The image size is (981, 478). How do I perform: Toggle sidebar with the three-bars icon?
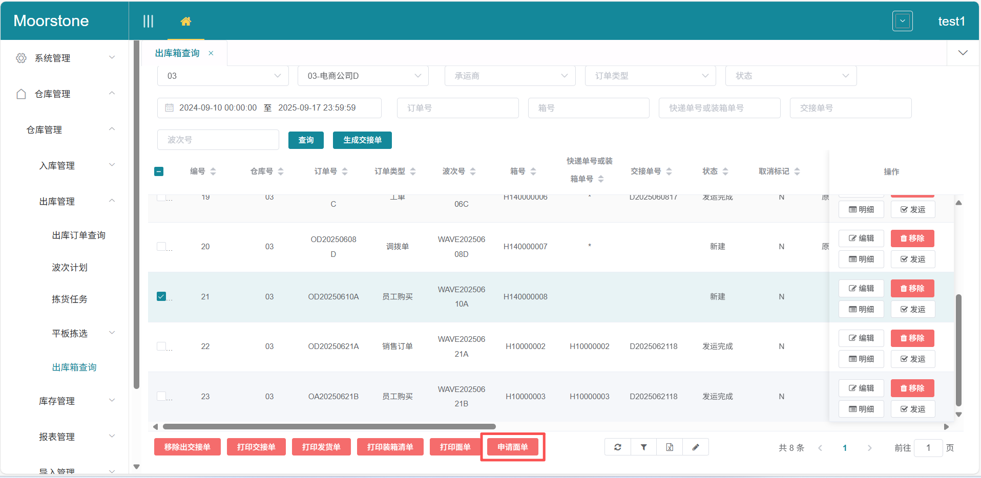pos(148,21)
